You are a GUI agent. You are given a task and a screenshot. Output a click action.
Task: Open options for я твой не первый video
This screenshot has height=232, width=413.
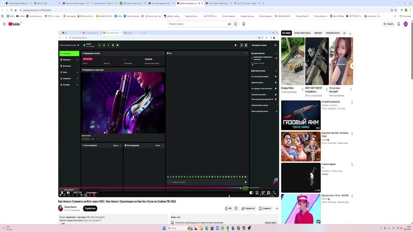tap(352, 165)
